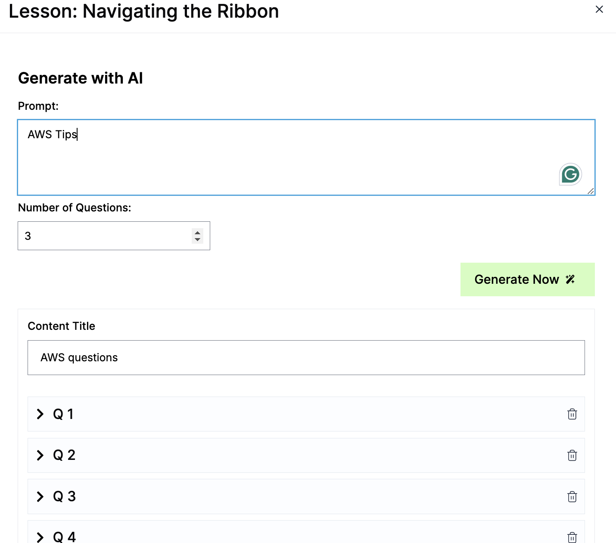Close the lesson dialog with X
The height and width of the screenshot is (543, 616).
click(x=599, y=9)
